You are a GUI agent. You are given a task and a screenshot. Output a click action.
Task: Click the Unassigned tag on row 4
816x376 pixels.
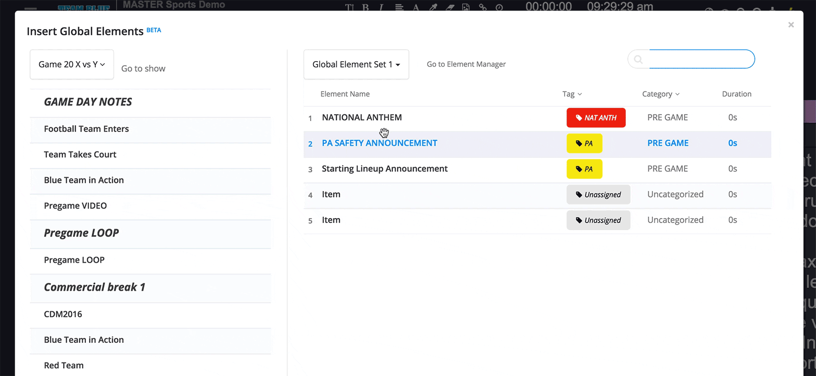pyautogui.click(x=598, y=195)
